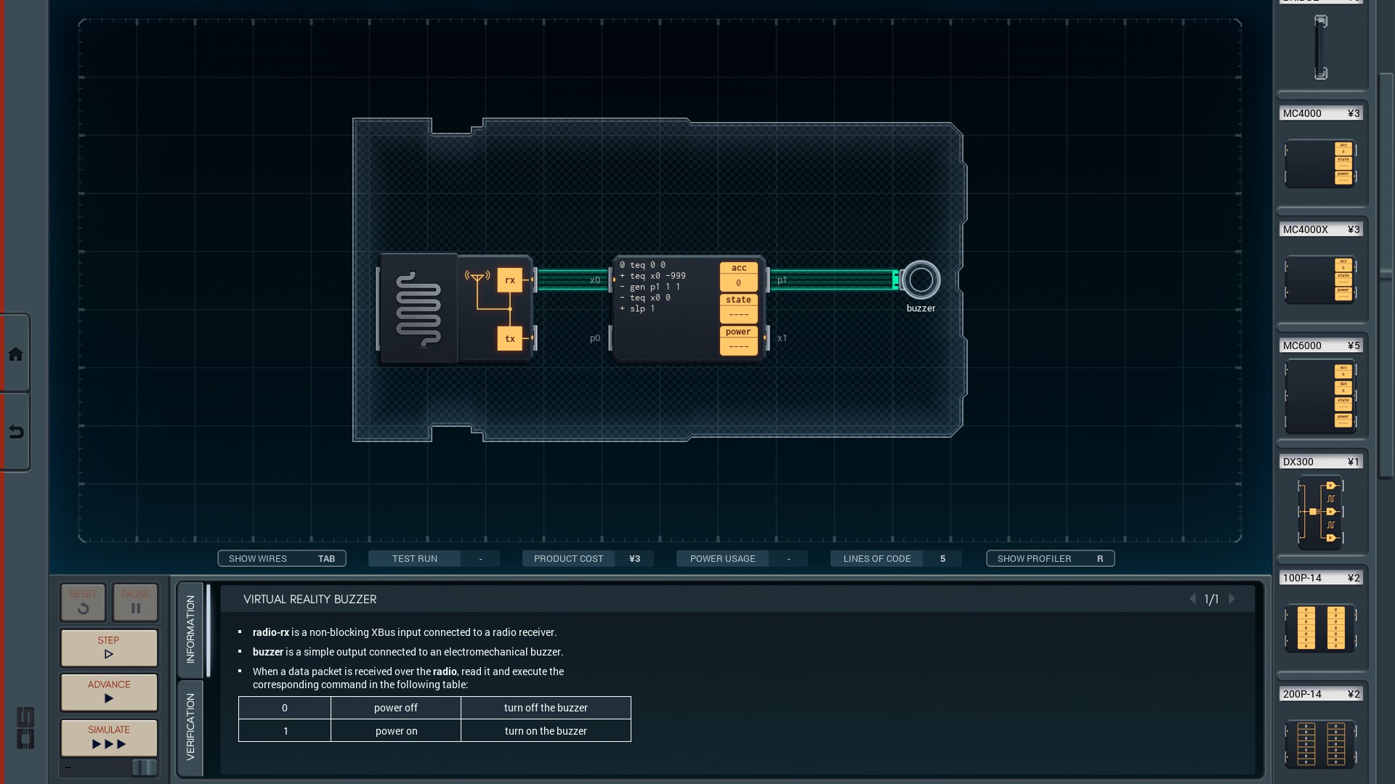The image size is (1395, 784).
Task: Pick the MC6000 microcontroller part
Action: tap(1320, 396)
